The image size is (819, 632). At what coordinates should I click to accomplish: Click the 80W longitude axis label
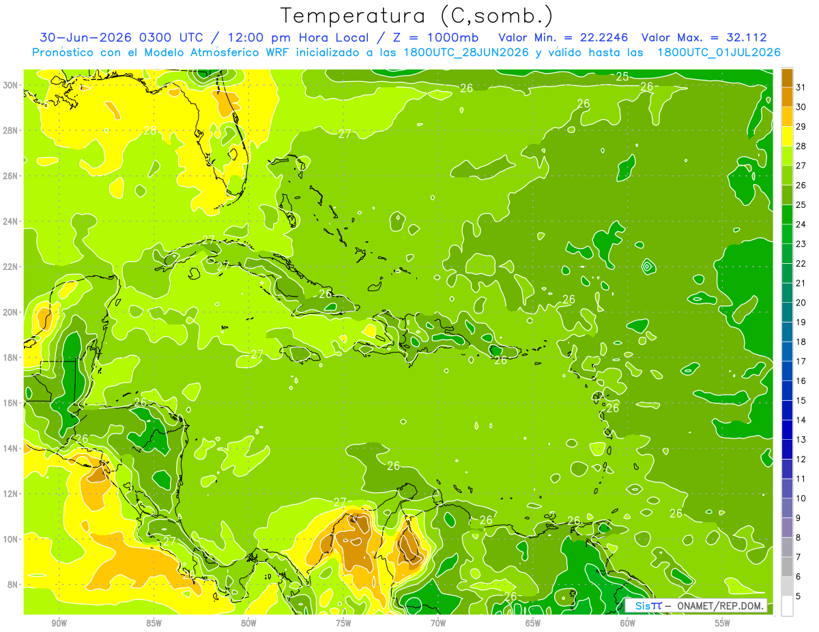248,623
